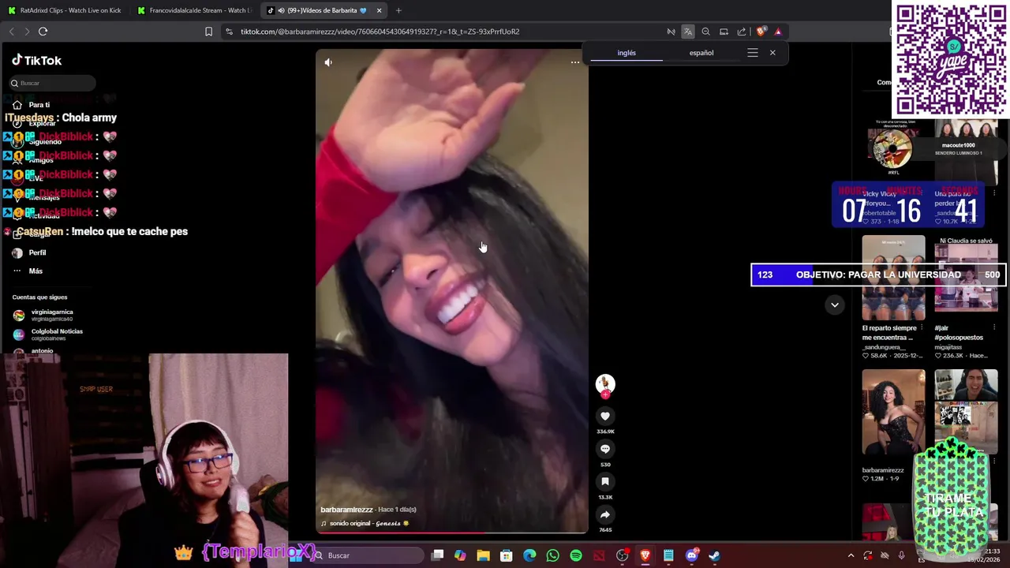Click the video playback progress bar
Viewport: 1010px width, 568px height.
click(452, 532)
